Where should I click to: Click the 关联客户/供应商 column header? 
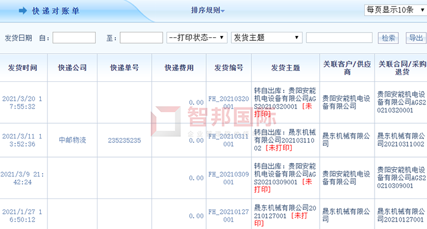[347, 68]
